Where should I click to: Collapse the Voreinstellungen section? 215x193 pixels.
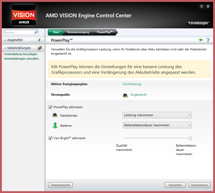tap(5, 48)
